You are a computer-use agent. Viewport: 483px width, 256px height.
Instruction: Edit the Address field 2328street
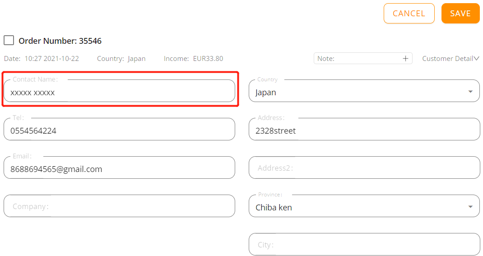coord(364,130)
